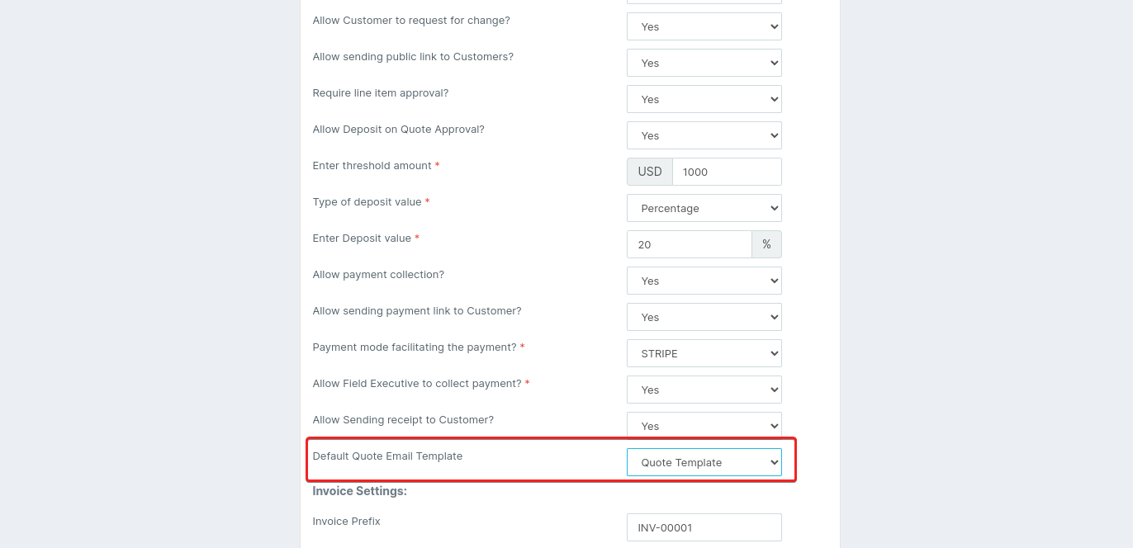Open the 'Allow Customer to request for change' dropdown

[x=704, y=26]
